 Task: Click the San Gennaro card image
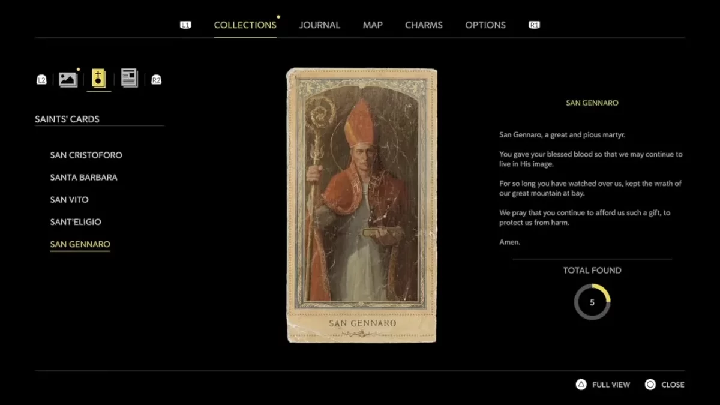pyautogui.click(x=362, y=205)
